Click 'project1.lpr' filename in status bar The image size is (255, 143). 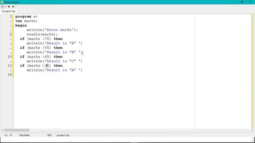(63, 135)
